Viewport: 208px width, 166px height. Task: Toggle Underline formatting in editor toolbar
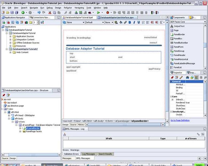139,22
